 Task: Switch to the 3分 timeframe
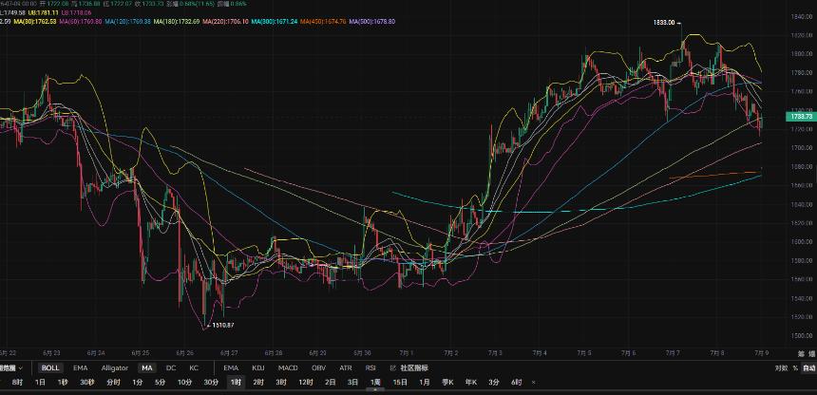tap(493, 383)
